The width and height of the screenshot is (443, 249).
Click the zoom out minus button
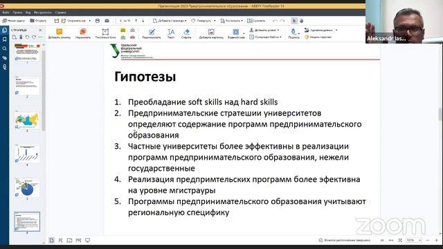[x=428, y=240]
